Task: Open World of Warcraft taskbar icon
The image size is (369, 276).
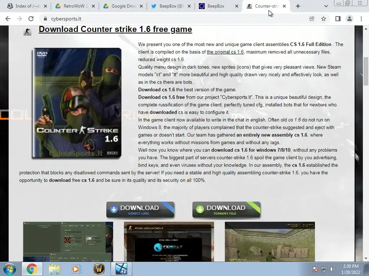Action: [99, 269]
